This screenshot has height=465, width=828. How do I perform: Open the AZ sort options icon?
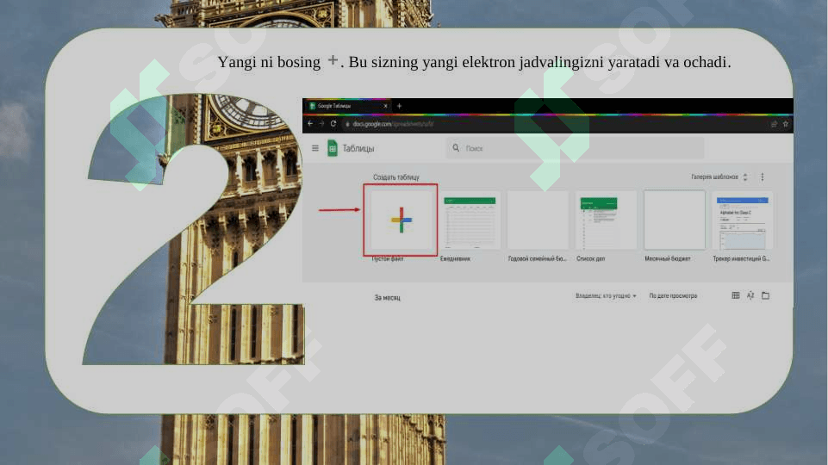click(x=750, y=295)
